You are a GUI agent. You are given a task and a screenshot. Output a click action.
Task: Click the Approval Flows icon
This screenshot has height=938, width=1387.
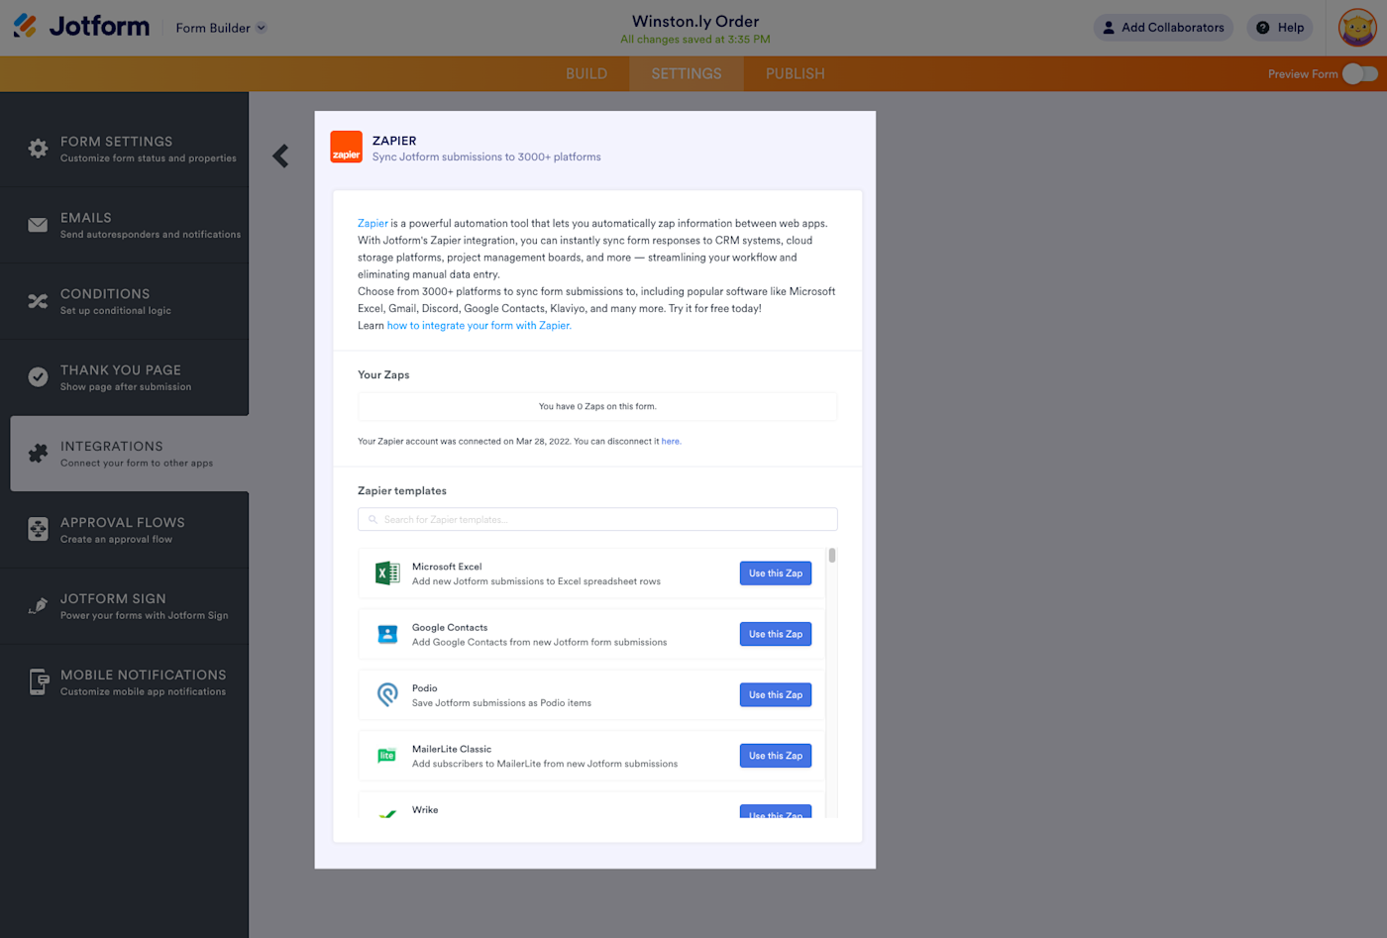38,530
